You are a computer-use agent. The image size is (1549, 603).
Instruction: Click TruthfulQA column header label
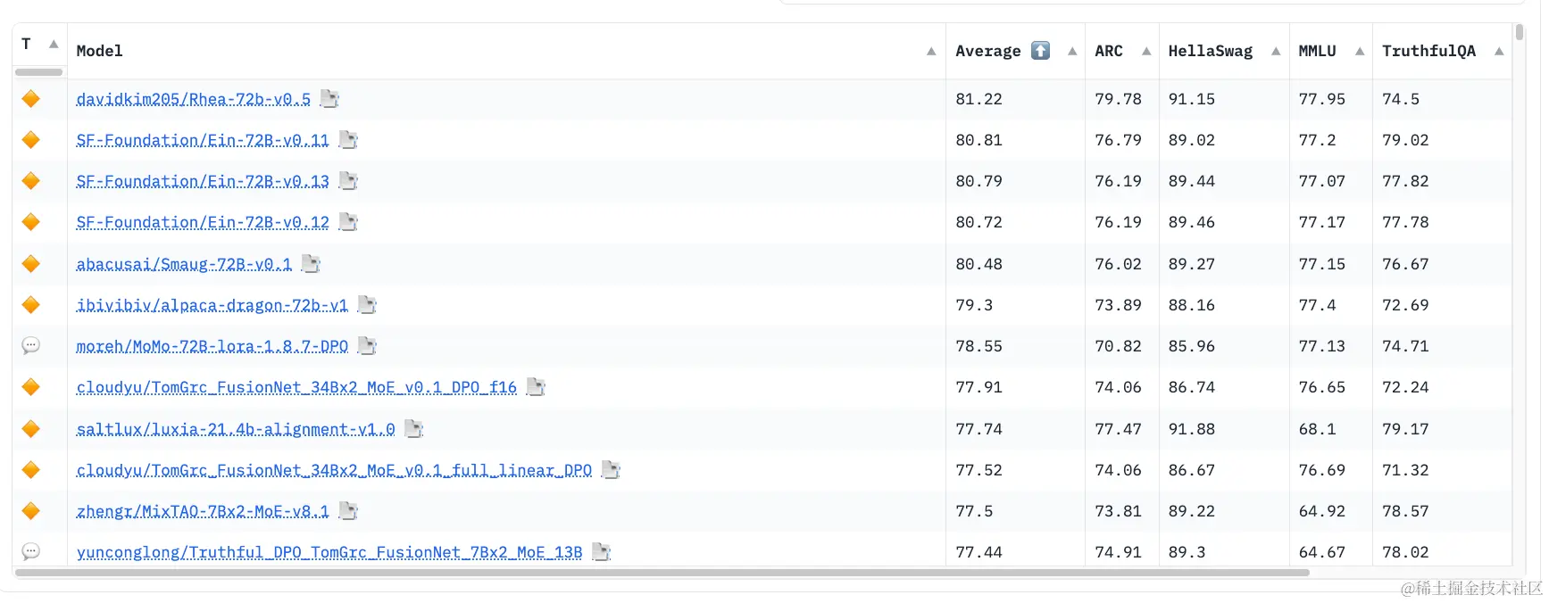[1428, 51]
